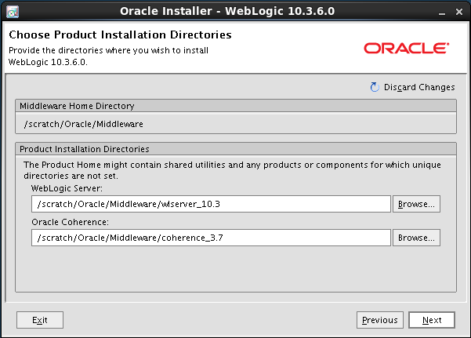
Task: Click the Discard Changes link text
Action: pyautogui.click(x=419, y=87)
